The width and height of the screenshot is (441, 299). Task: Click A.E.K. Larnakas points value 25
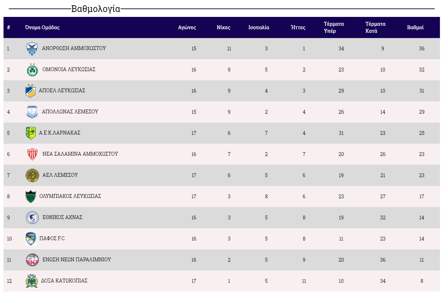(422, 133)
